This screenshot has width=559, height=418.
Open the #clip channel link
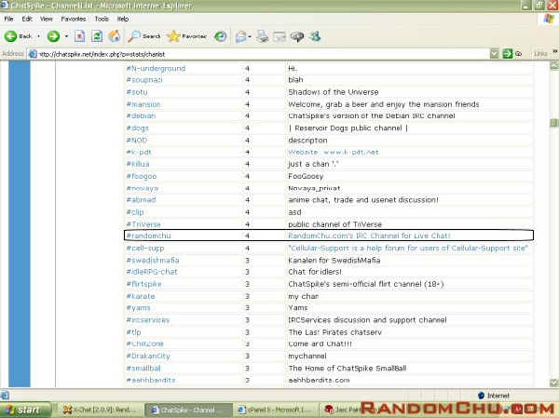(x=135, y=212)
